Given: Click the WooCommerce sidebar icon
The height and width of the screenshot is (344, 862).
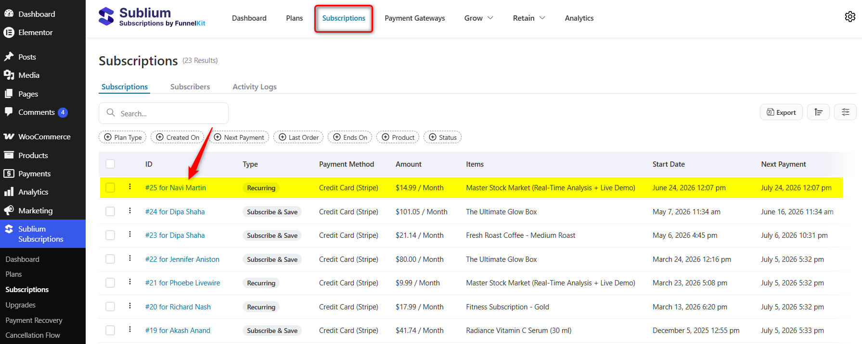Looking at the screenshot, I should point(9,136).
